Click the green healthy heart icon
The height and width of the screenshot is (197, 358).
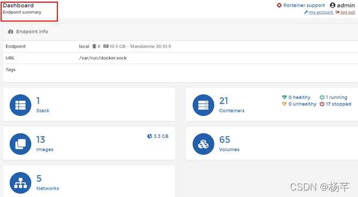(284, 97)
